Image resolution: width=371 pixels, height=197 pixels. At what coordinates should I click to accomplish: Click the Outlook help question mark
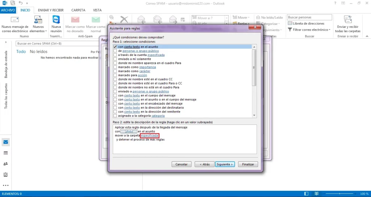tap(335, 3)
